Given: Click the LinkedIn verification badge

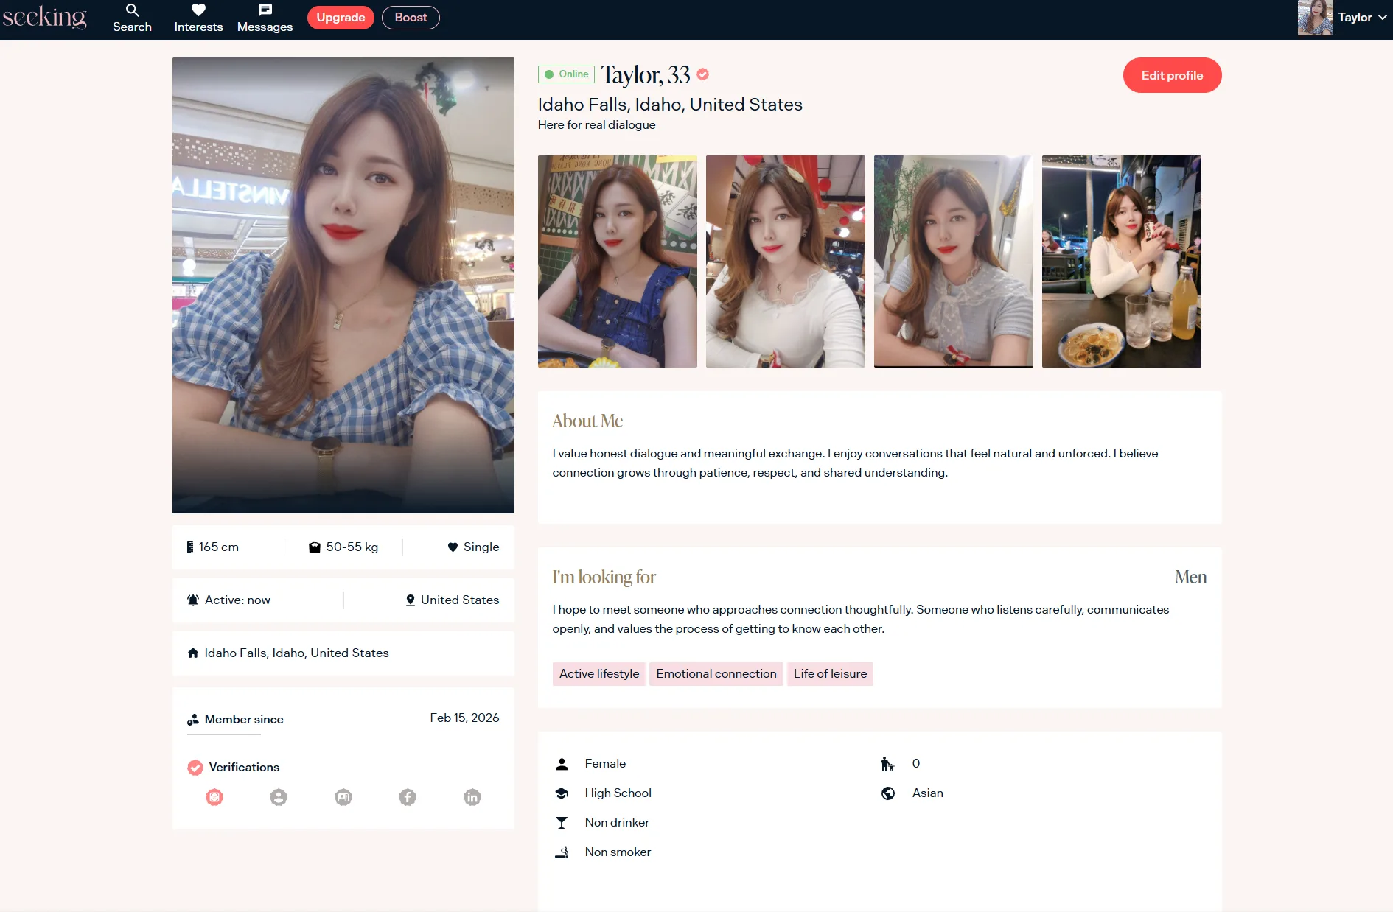Looking at the screenshot, I should click(472, 797).
